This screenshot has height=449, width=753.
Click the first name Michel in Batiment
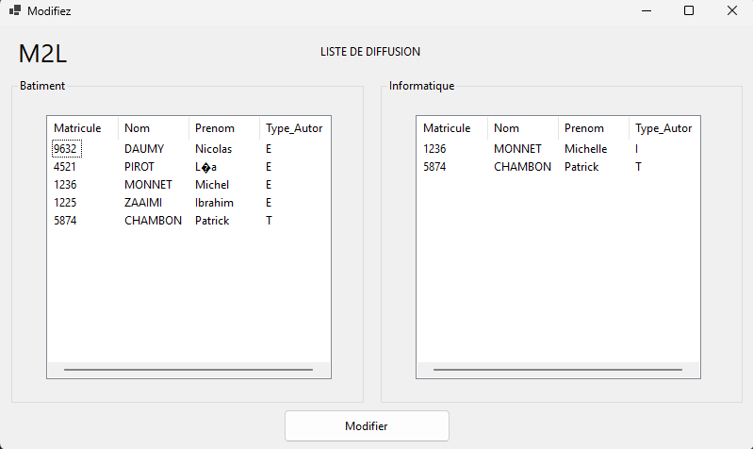[212, 185]
